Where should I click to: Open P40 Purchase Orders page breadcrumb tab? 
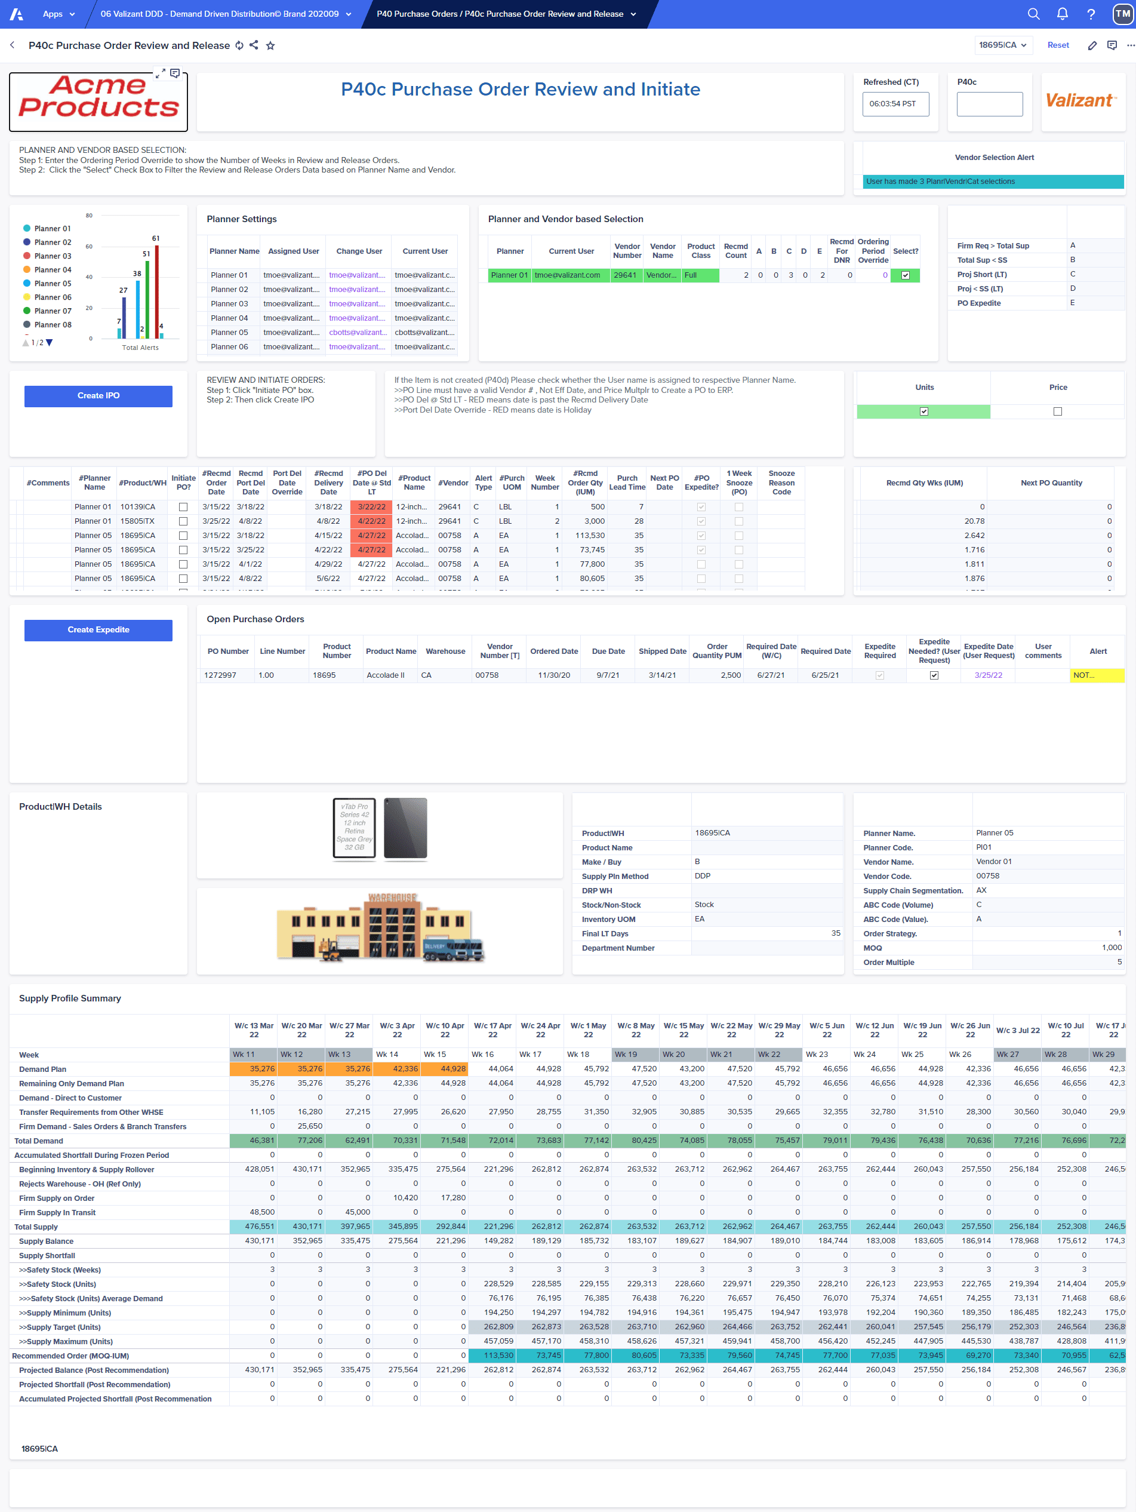(506, 14)
